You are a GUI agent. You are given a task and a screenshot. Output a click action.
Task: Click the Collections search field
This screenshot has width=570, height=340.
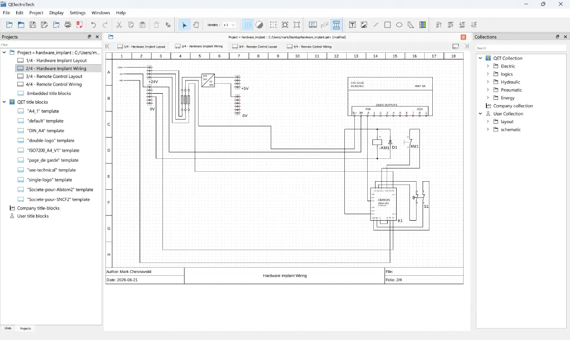click(521, 48)
